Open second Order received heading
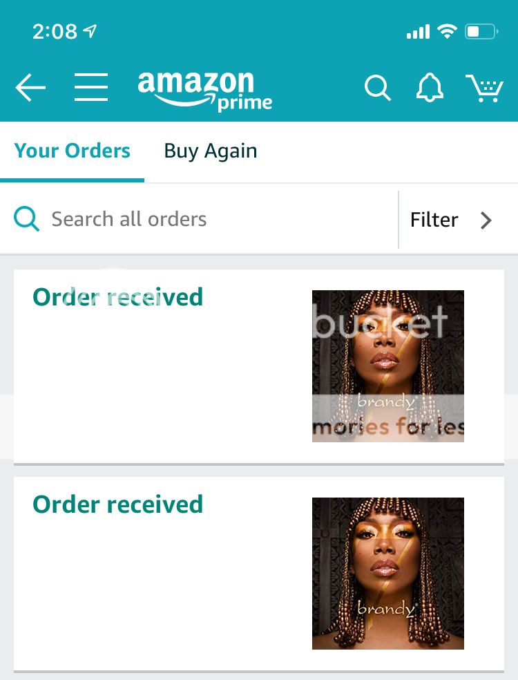518x680 pixels. pos(118,504)
